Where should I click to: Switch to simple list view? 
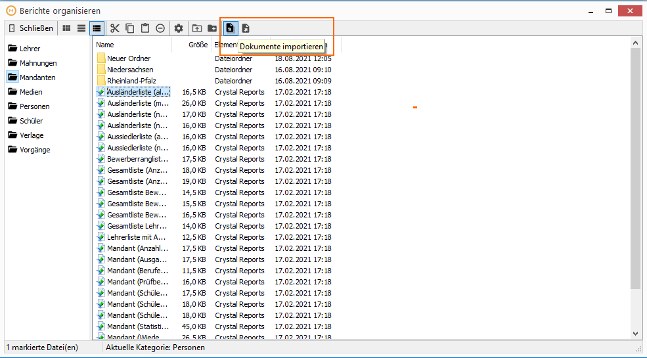(81, 28)
